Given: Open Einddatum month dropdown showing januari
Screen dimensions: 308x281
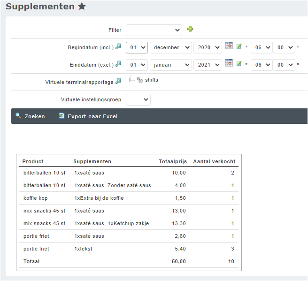Looking at the screenshot, I should (170, 65).
